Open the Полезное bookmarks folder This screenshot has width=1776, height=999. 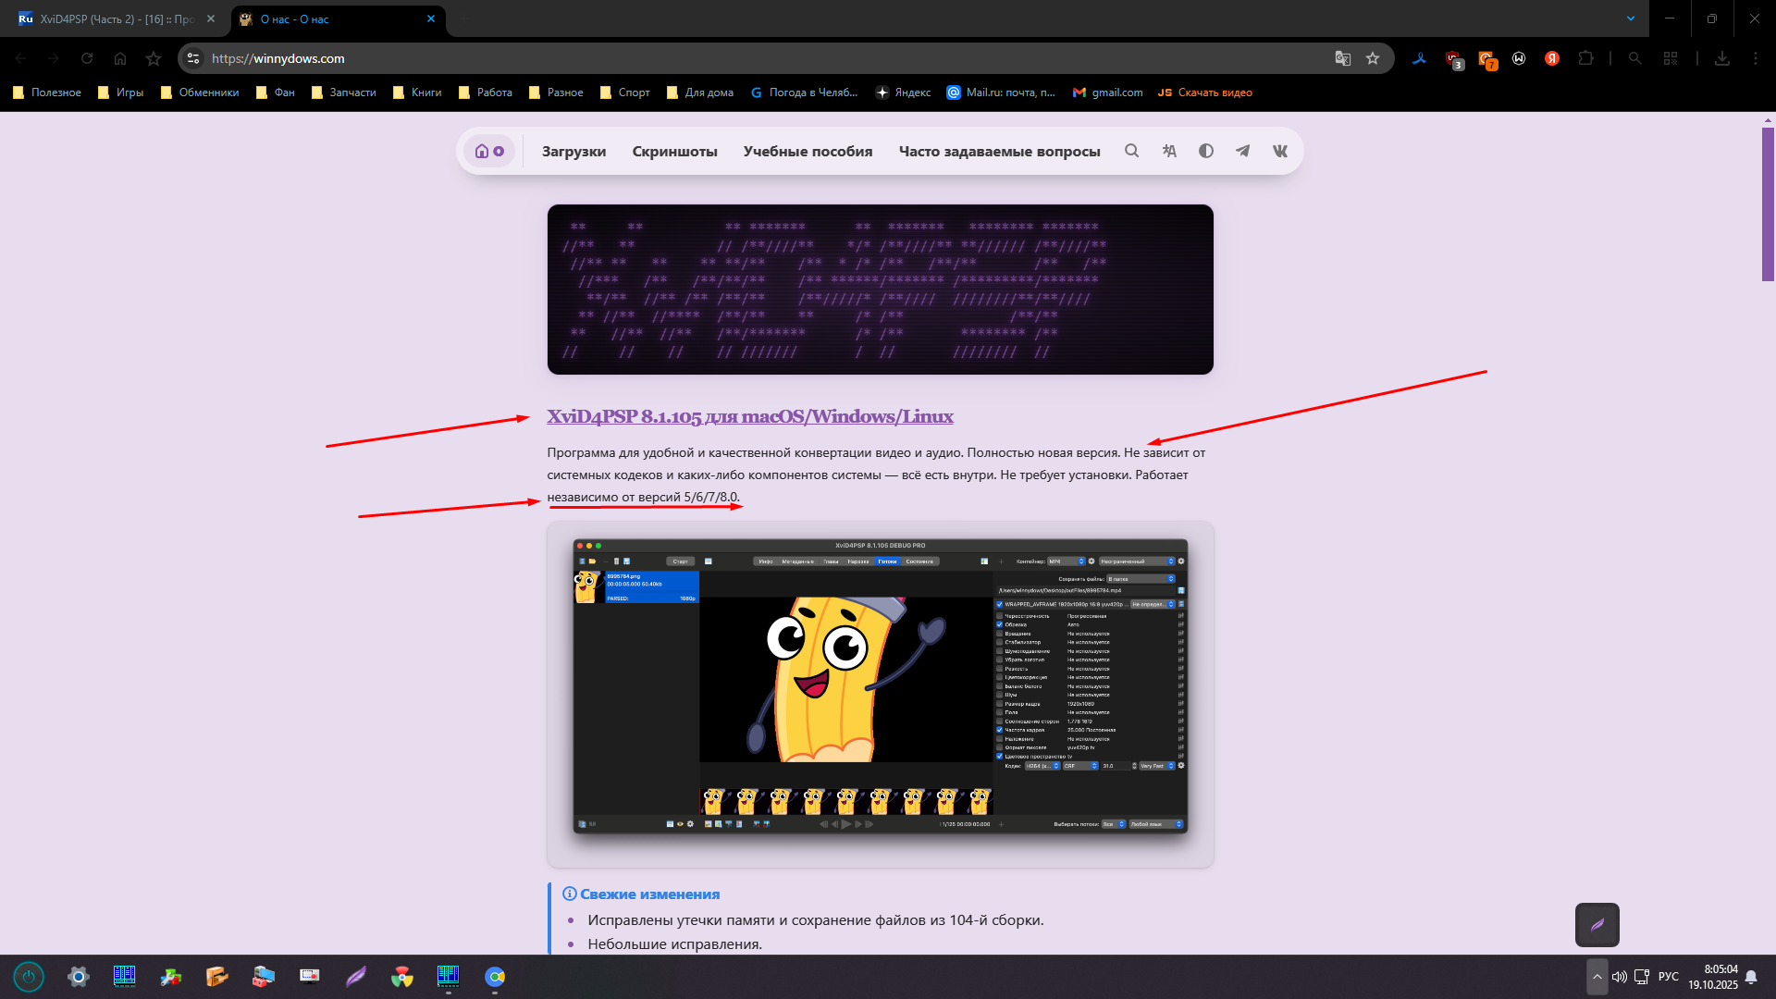click(x=47, y=92)
